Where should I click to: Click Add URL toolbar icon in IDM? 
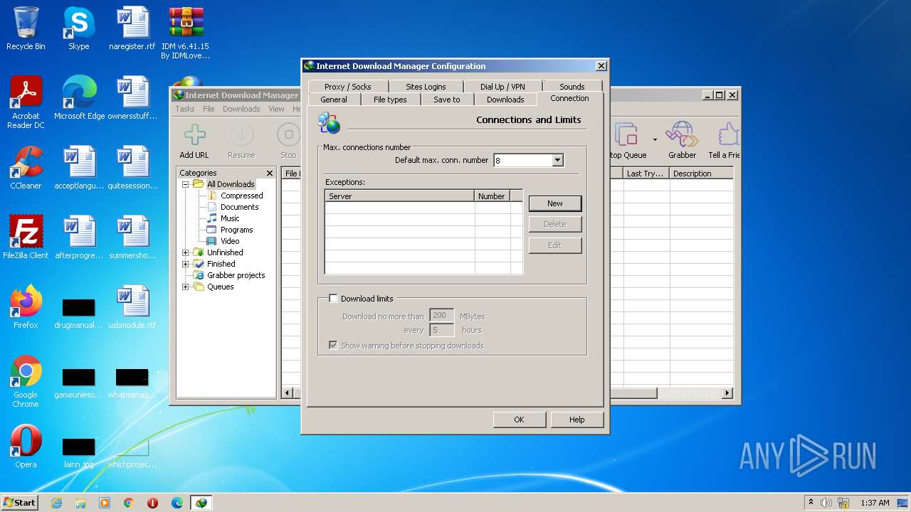194,141
